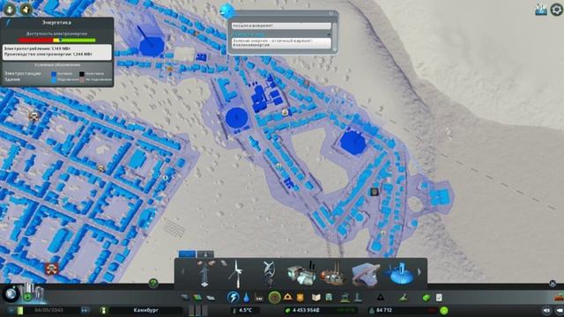Viewport: 564px width, 317px height.
Task: Open the Electricity menu lightning icon
Action: click(x=233, y=298)
